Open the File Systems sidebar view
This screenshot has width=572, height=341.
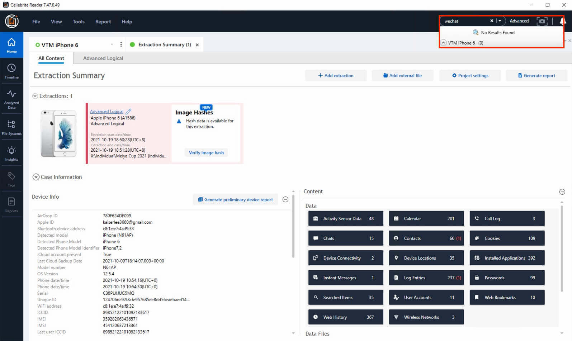click(11, 128)
